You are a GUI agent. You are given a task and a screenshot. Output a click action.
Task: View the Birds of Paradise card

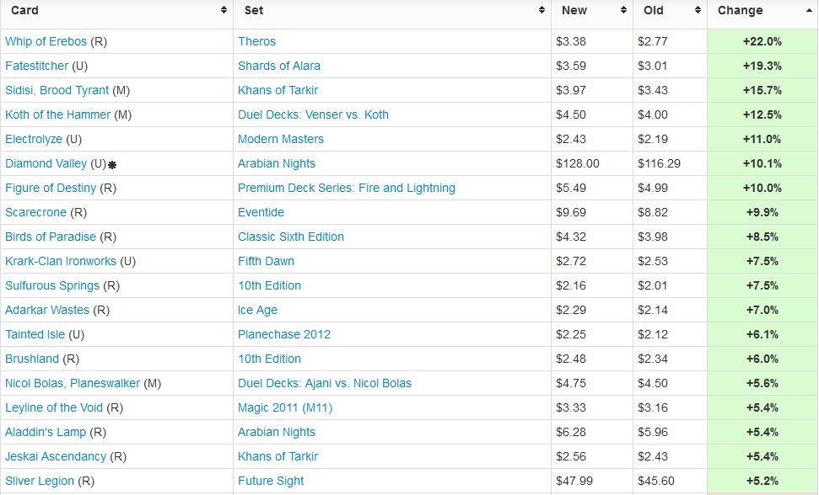pyautogui.click(x=51, y=237)
